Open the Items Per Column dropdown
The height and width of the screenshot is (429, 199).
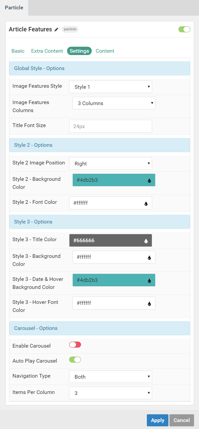click(x=111, y=393)
